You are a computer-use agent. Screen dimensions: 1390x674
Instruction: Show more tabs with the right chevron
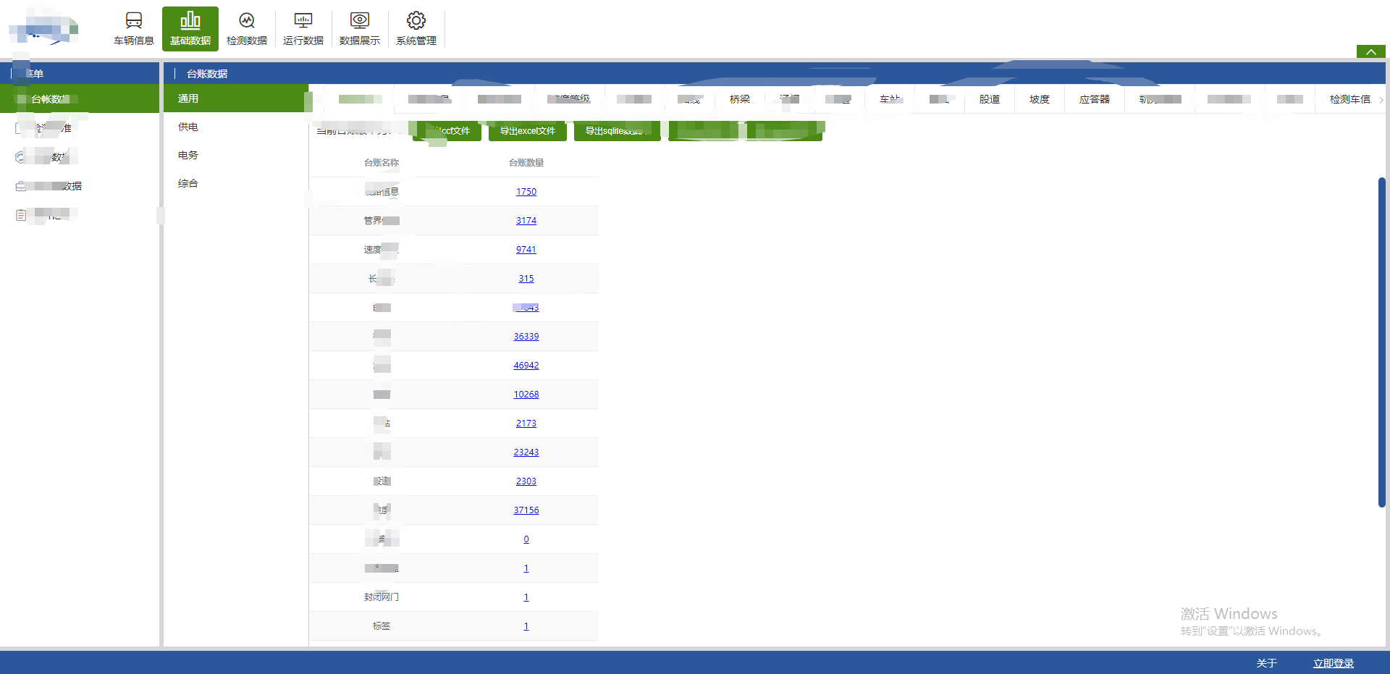[x=1381, y=100]
